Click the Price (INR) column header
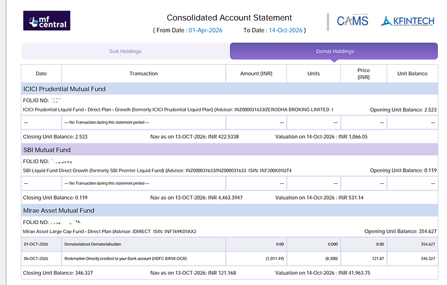Image resolution: width=447 pixels, height=285 pixels. [x=364, y=74]
